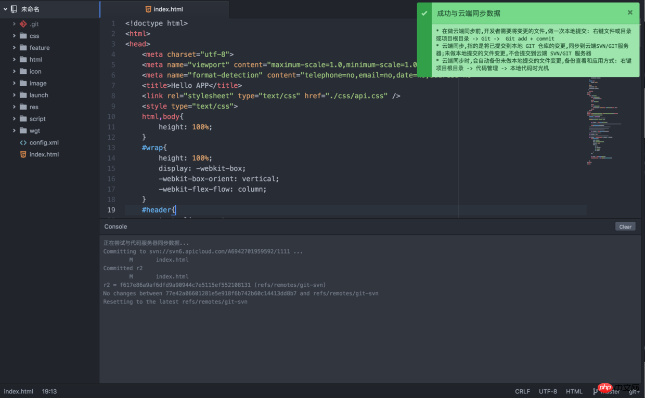Click the '<!doctype html>' line

[157, 23]
